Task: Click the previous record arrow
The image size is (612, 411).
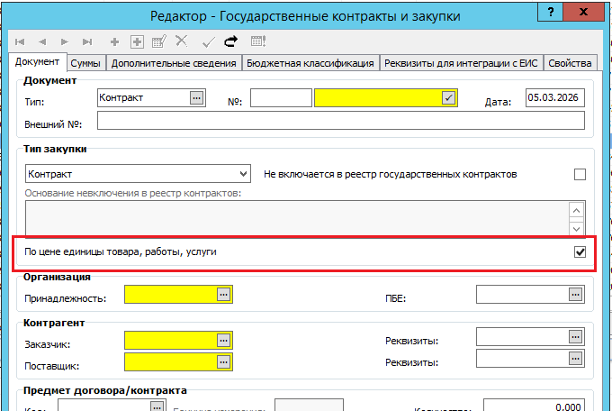Action: [x=41, y=41]
